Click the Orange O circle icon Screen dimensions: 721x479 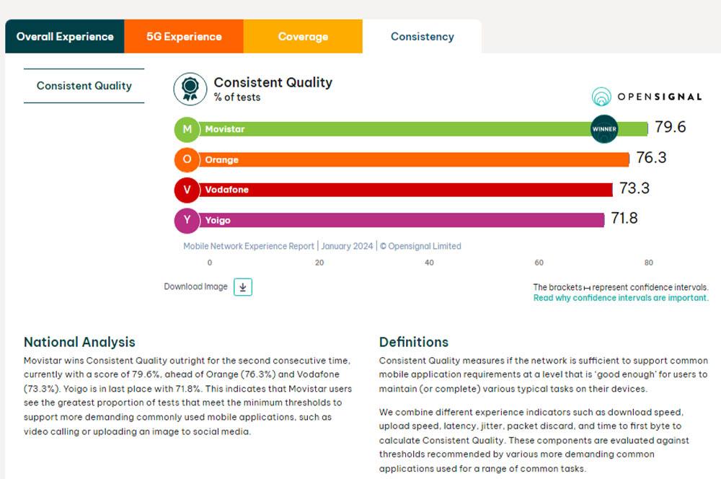tap(187, 159)
